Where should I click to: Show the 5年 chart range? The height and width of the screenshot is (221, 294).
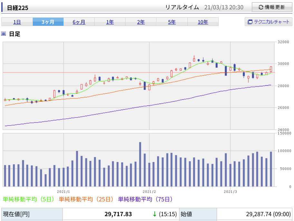pyautogui.click(x=172, y=22)
